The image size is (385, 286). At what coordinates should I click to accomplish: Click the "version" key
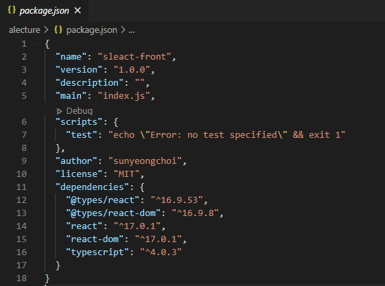(x=79, y=70)
